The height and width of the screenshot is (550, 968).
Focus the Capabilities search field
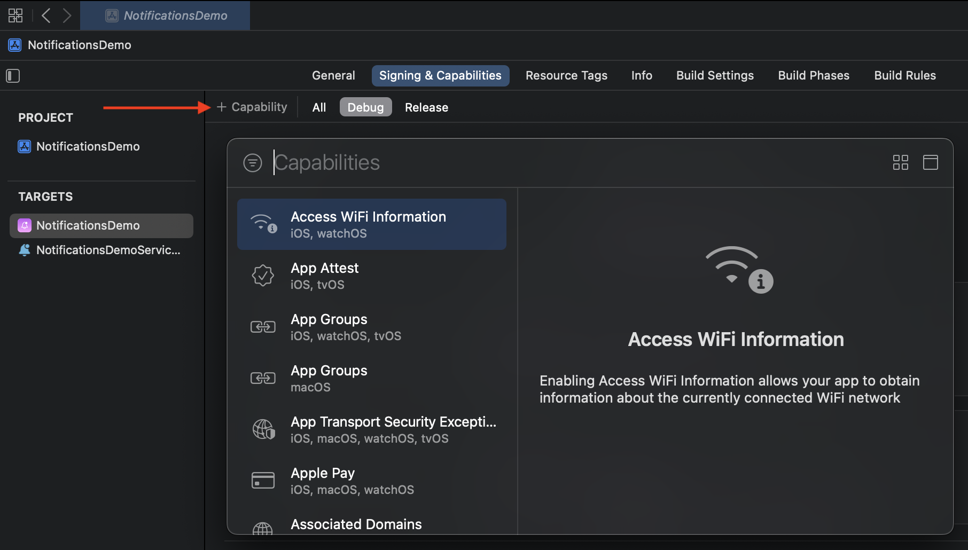pyautogui.click(x=577, y=163)
